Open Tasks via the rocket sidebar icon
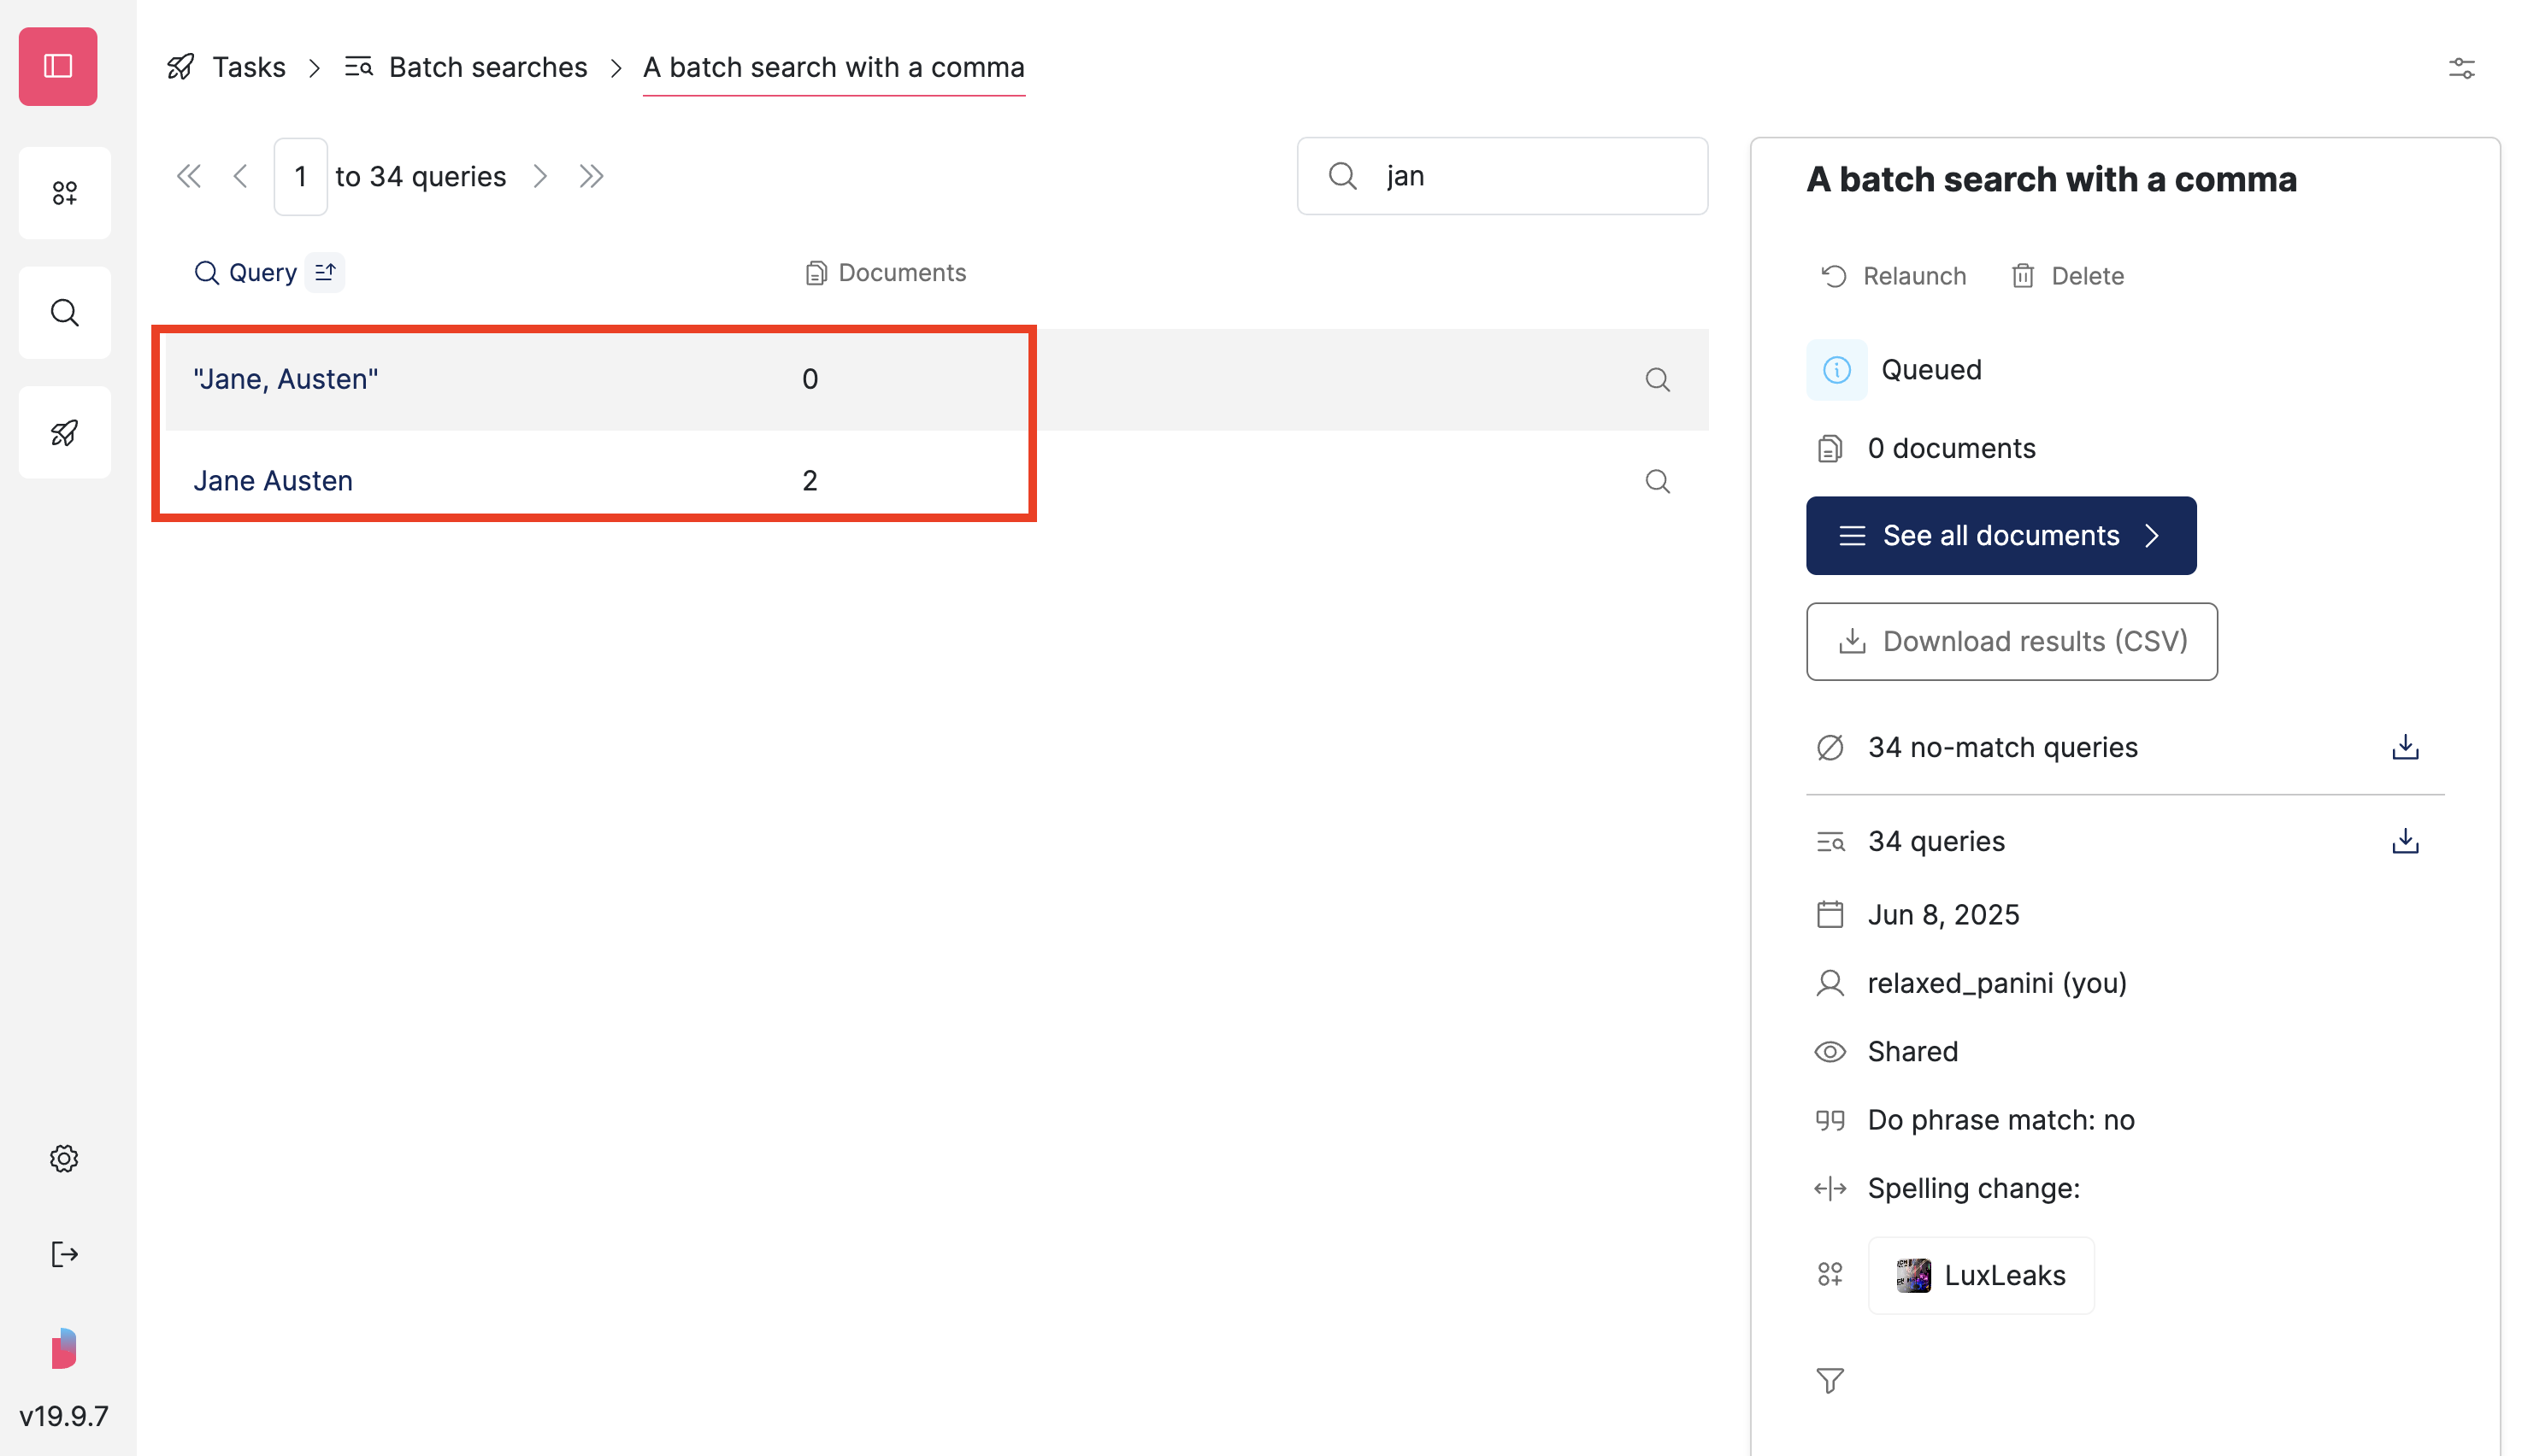The width and height of the screenshot is (2522, 1456). click(x=64, y=432)
